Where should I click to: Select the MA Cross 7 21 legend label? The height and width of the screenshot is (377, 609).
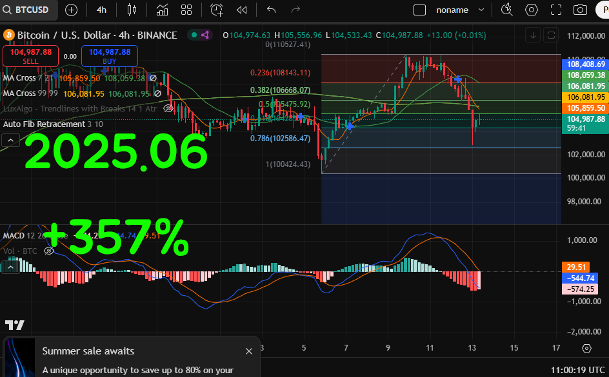point(28,78)
